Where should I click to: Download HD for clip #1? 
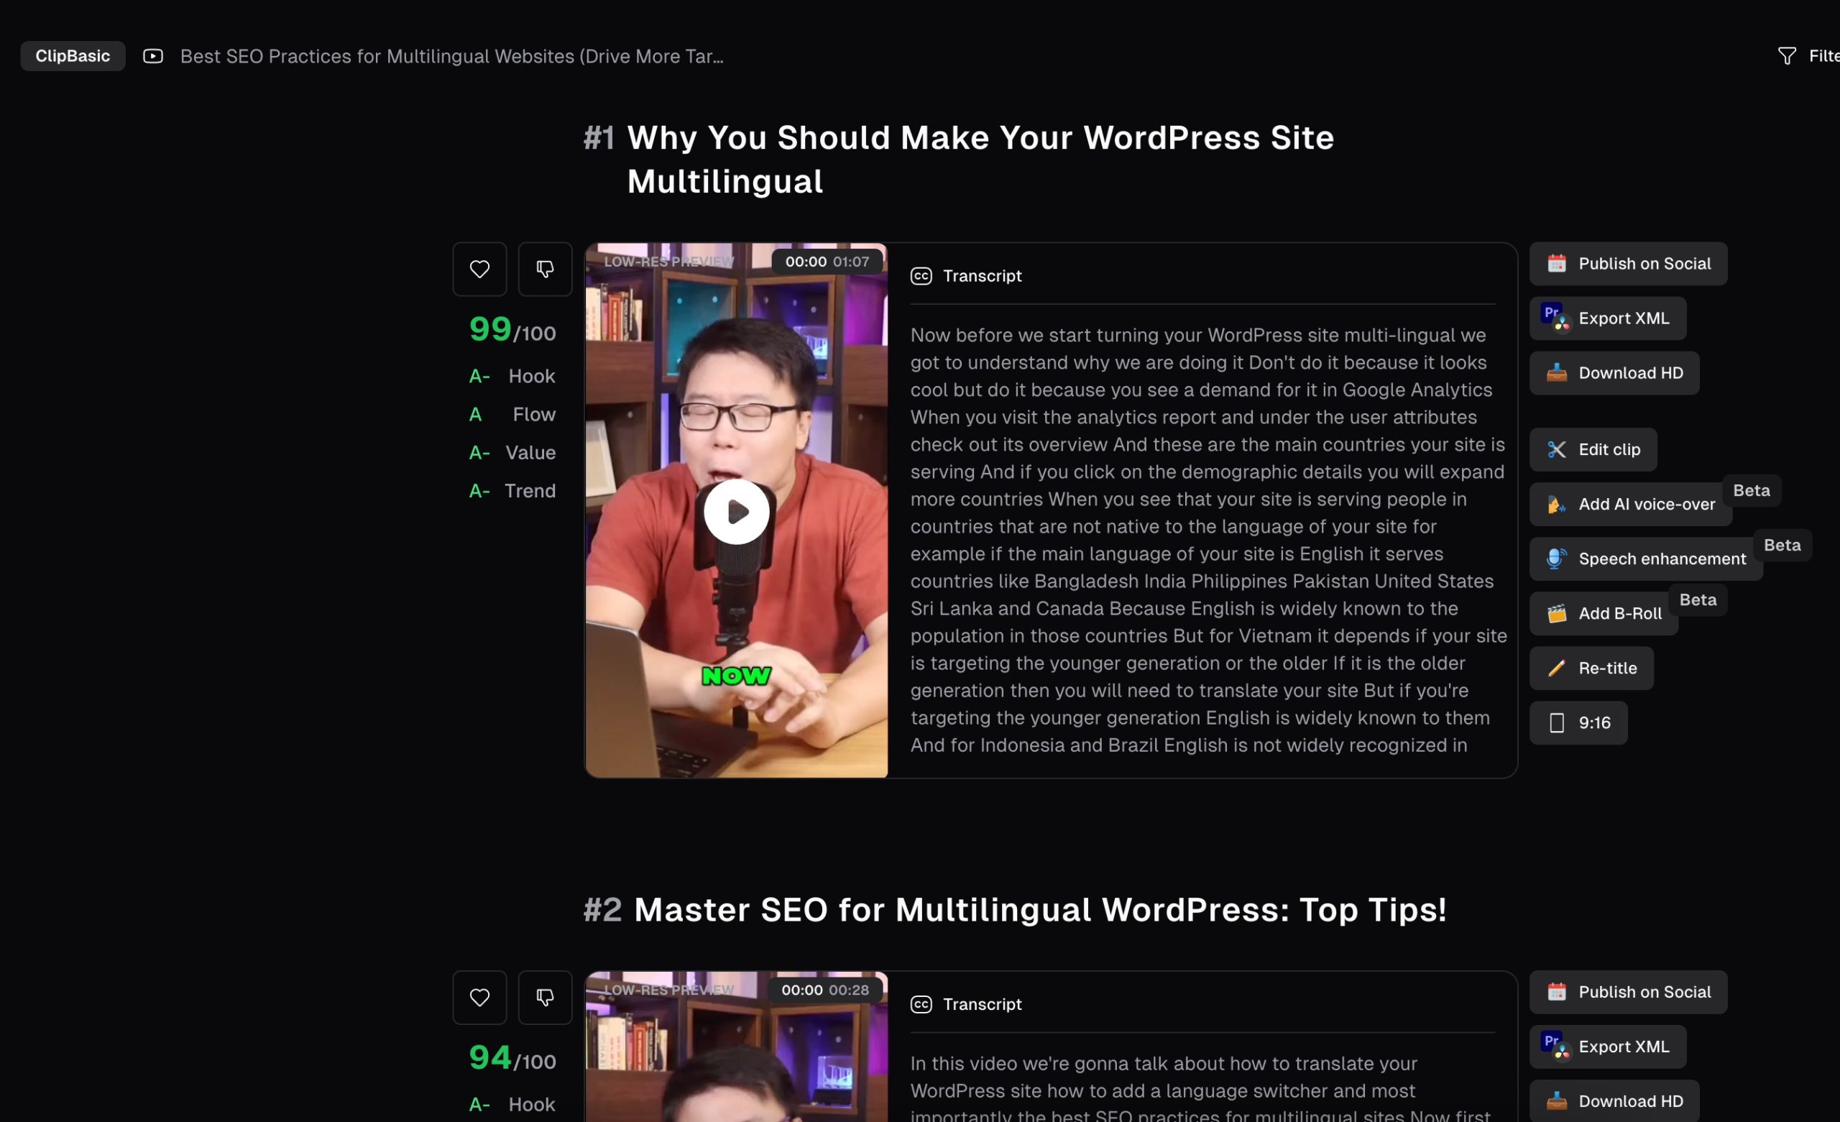tap(1614, 373)
